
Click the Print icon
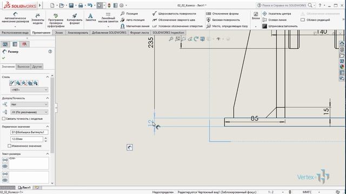(81, 5)
